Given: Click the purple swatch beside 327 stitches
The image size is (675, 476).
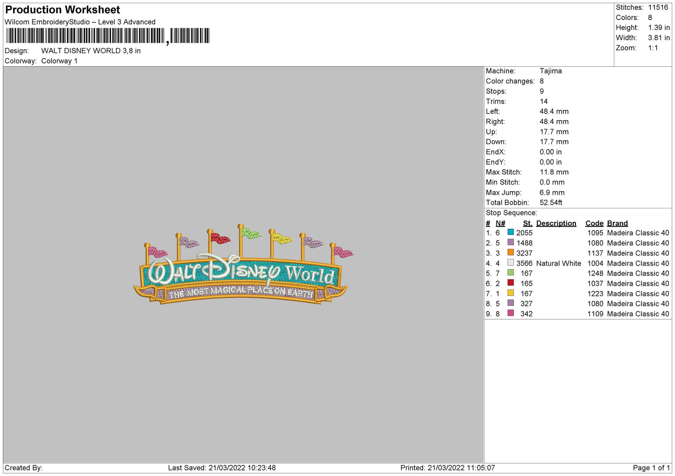Looking at the screenshot, I should click(511, 303).
